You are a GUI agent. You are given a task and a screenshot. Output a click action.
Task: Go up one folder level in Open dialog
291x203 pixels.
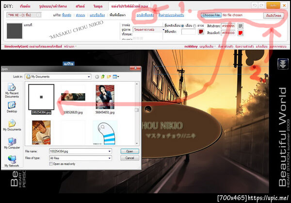pos(103,76)
